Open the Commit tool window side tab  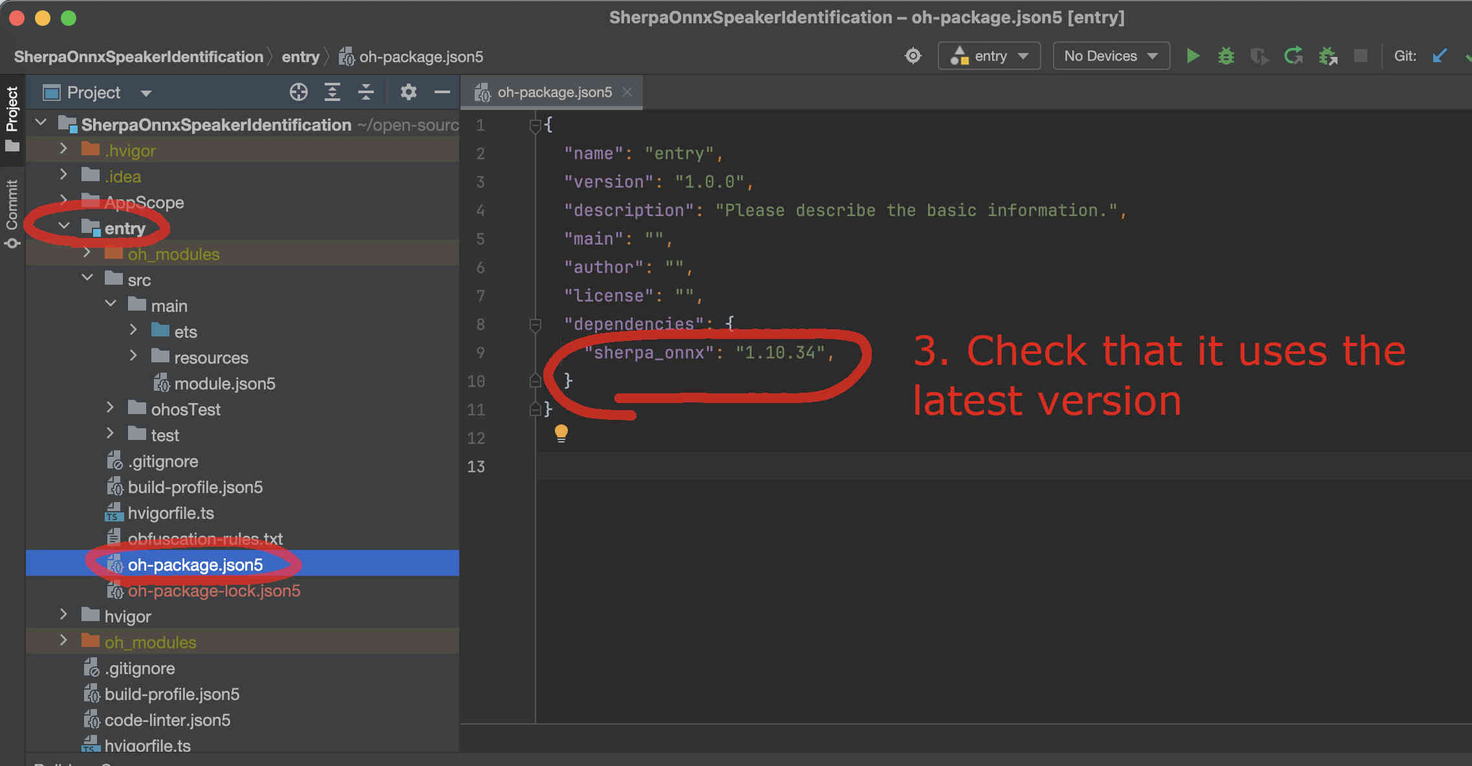click(12, 213)
